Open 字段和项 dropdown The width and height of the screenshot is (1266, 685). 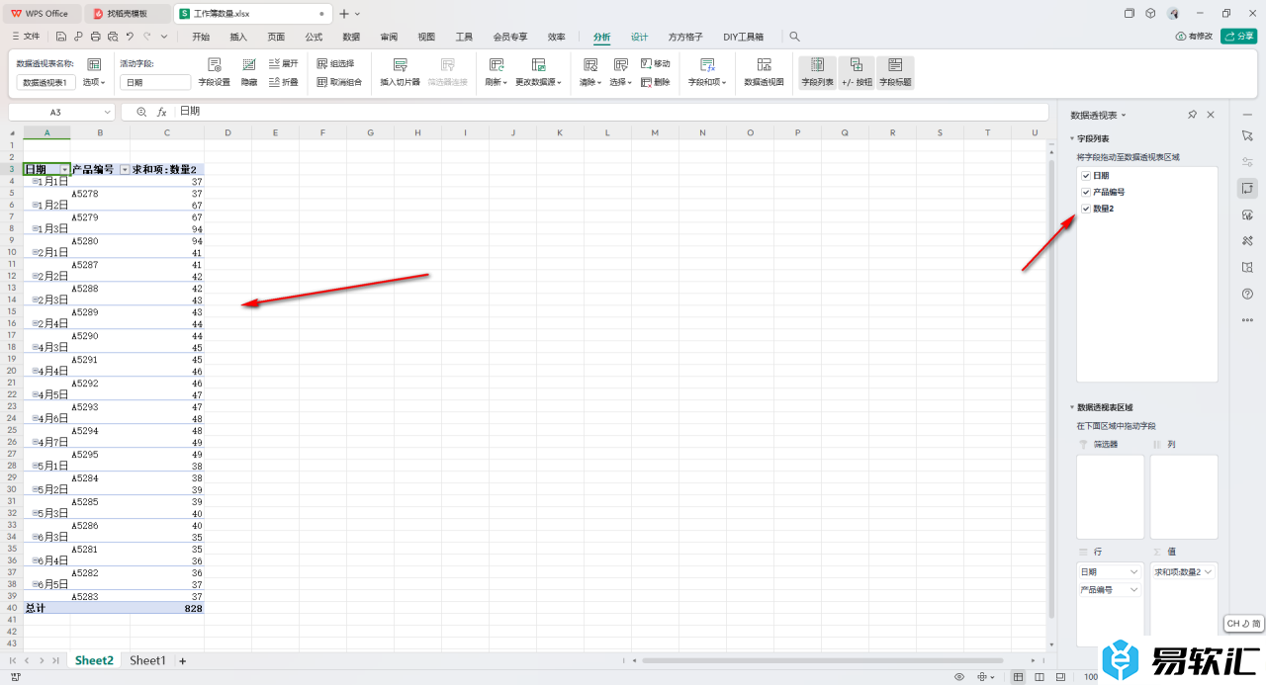[x=707, y=82]
